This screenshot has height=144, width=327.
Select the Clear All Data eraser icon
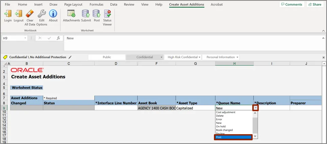[x=30, y=14]
